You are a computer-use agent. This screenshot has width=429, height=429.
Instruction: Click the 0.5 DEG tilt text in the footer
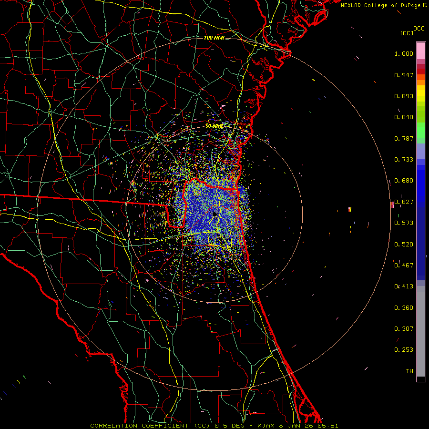point(230,426)
